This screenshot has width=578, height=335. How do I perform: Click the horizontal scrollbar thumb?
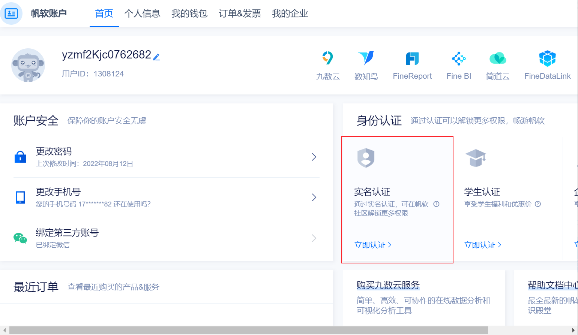tap(249, 330)
